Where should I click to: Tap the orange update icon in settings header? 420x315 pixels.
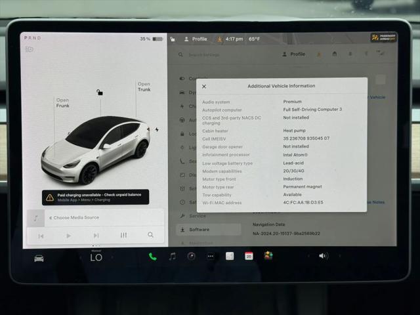[319, 54]
